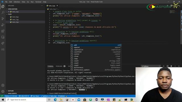Open Explorer's more actions ellipsis
This screenshot has width=182, height=102.
(42, 6)
